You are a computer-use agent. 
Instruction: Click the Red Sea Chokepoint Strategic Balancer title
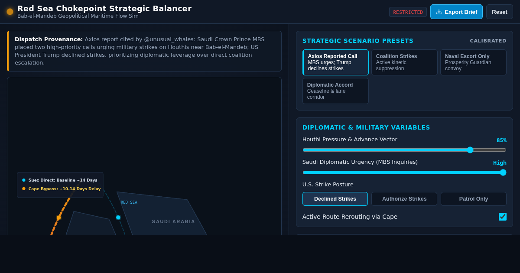[x=104, y=8]
